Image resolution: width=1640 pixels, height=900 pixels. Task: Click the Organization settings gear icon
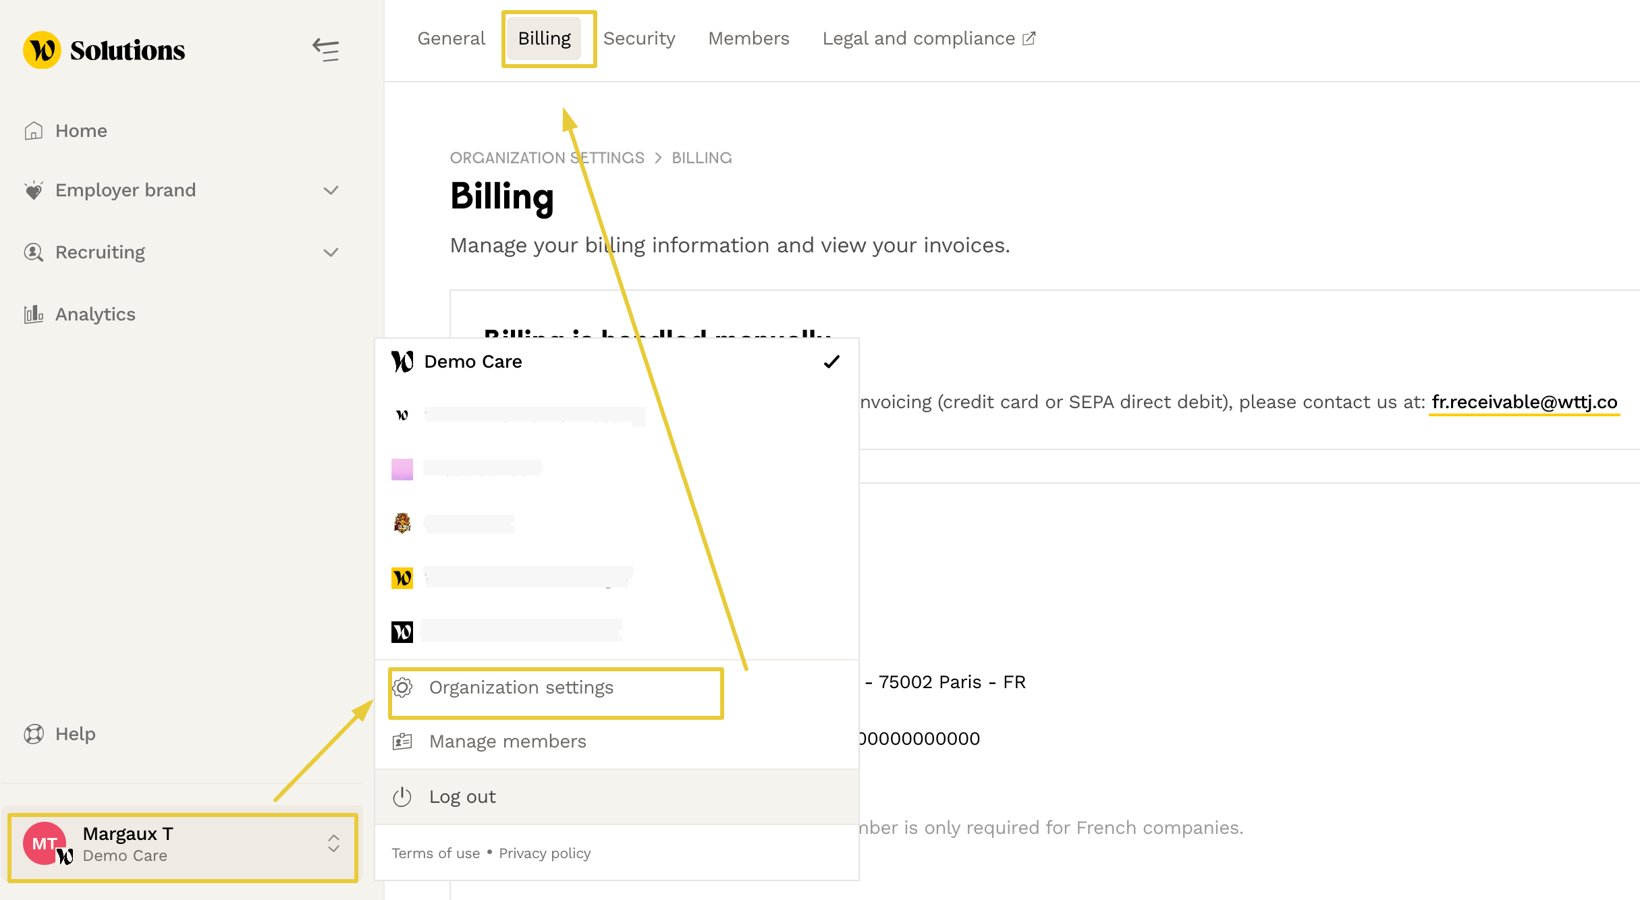[x=402, y=687]
